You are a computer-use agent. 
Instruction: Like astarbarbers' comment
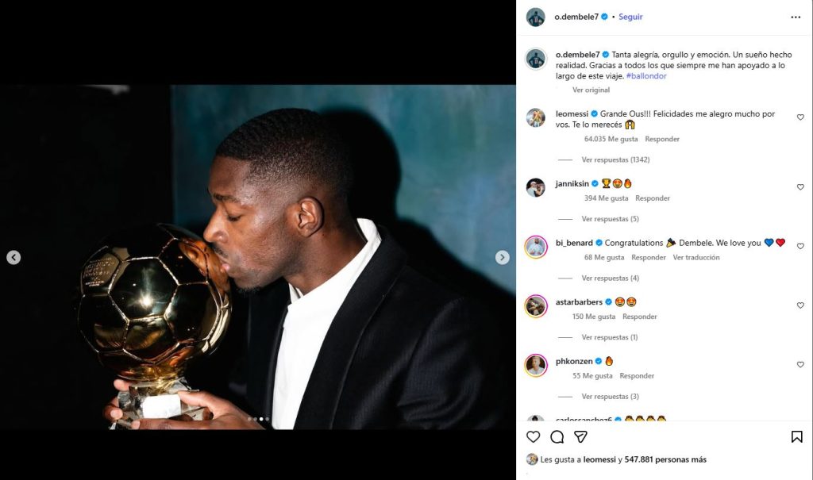tap(800, 305)
